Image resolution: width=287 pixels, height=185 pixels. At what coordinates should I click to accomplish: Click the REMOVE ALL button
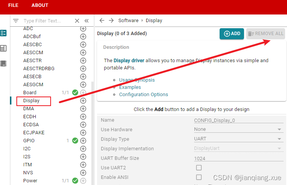pyautogui.click(x=266, y=34)
